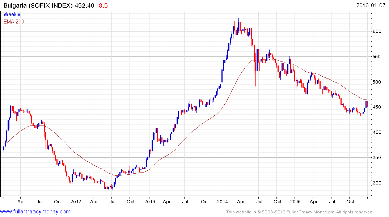This screenshot has width=389, height=217.
Task: Click the 2014 label on time axis
Action: click(222, 201)
